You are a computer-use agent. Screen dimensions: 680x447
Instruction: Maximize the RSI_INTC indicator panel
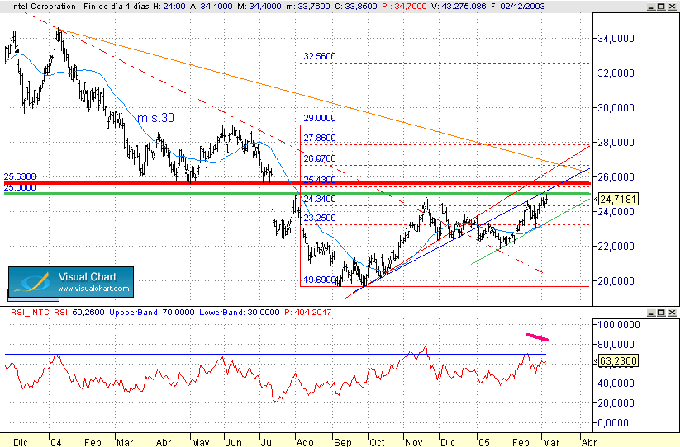[661, 313]
